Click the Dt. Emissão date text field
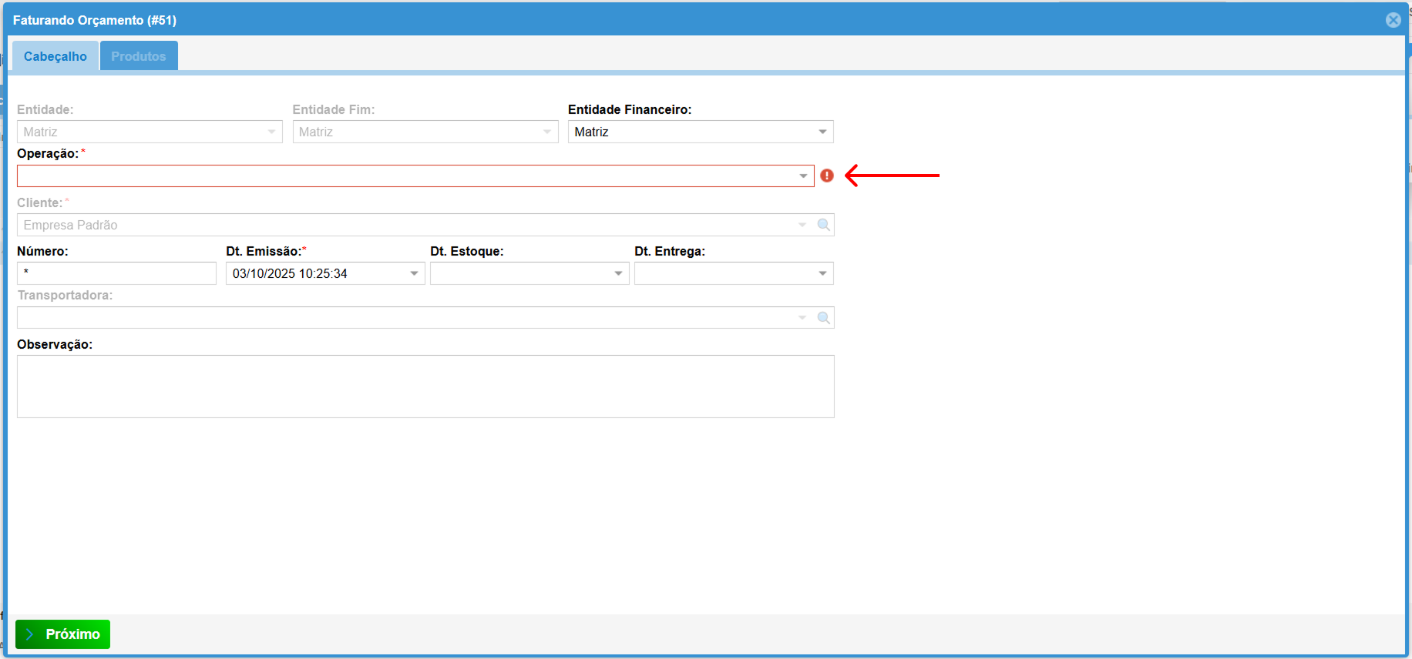The image size is (1412, 659). pyautogui.click(x=316, y=274)
